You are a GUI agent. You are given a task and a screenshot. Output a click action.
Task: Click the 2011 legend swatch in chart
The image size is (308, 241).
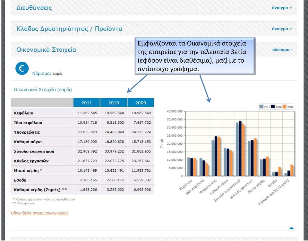pyautogui.click(x=261, y=107)
